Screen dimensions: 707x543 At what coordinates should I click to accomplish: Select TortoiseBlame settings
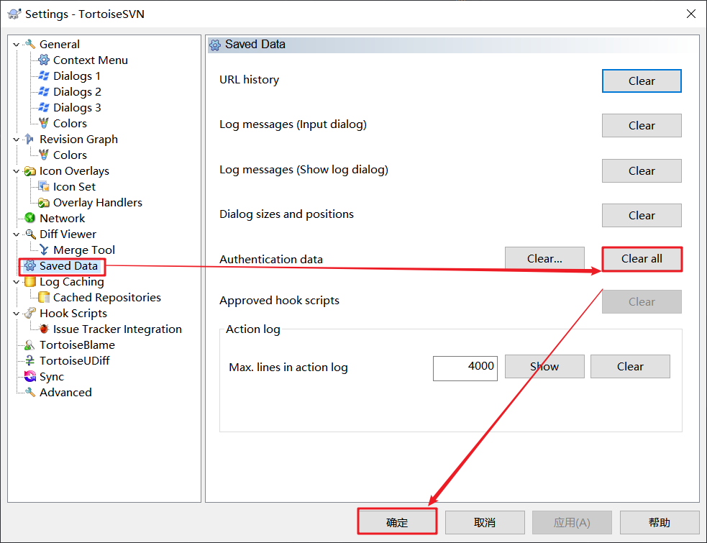(77, 345)
